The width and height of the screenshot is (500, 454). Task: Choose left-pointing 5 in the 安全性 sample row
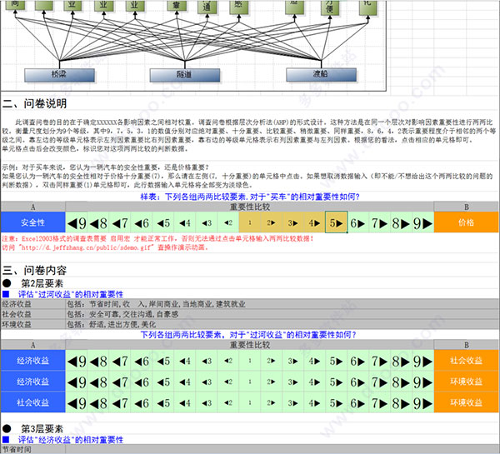click(x=163, y=223)
